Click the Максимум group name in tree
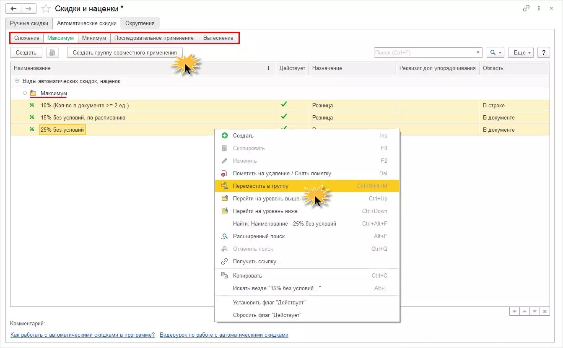Screen dimensions: 563x348 click(x=54, y=93)
